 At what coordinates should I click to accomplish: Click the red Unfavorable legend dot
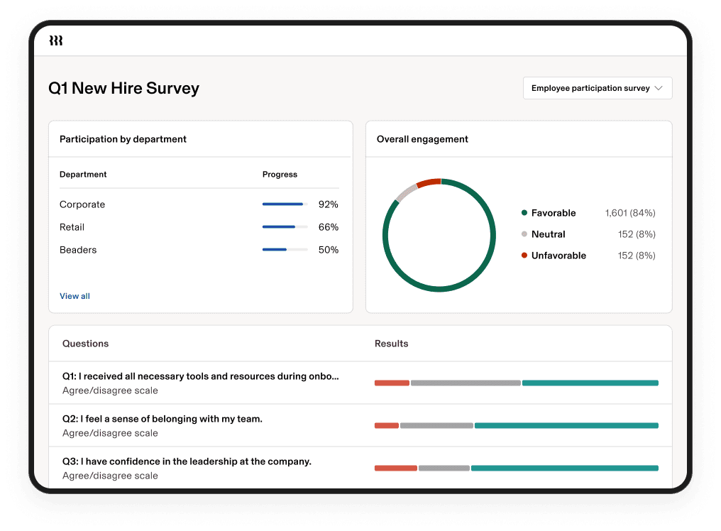(x=524, y=256)
